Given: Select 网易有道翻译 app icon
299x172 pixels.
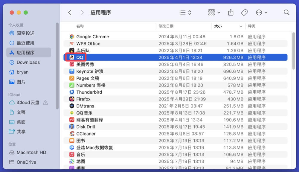Looking at the screenshot, I should pos(72,120).
